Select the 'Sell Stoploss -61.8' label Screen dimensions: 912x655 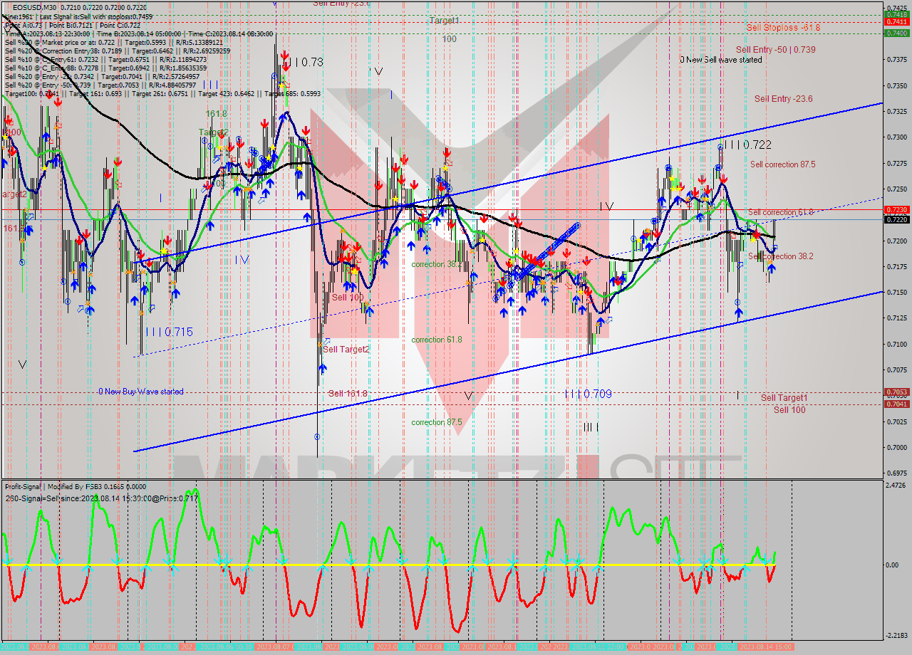(783, 27)
